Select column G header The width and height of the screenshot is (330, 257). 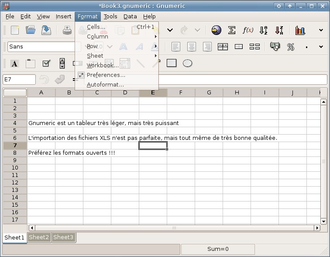pyautogui.click(x=209, y=93)
